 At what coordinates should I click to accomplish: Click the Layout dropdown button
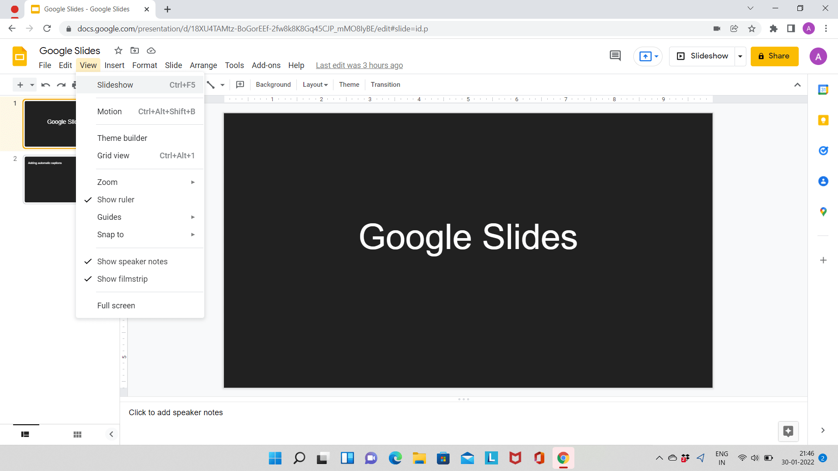(316, 85)
